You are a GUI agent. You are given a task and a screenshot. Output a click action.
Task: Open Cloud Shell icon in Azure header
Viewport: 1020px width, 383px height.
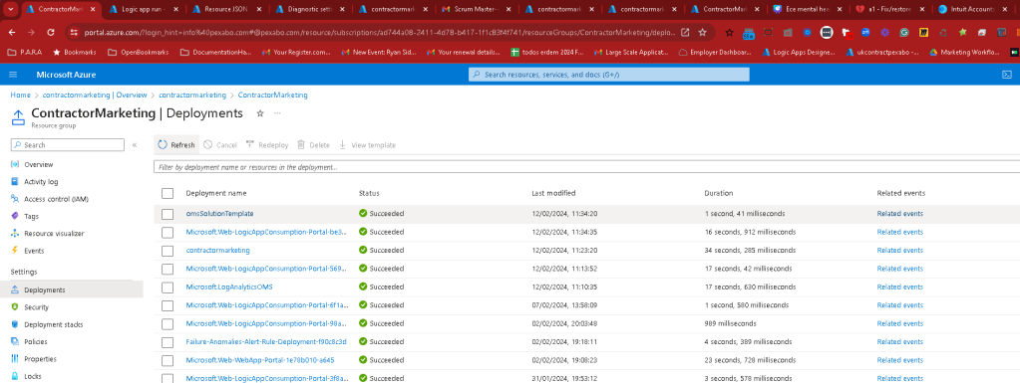[1006, 75]
